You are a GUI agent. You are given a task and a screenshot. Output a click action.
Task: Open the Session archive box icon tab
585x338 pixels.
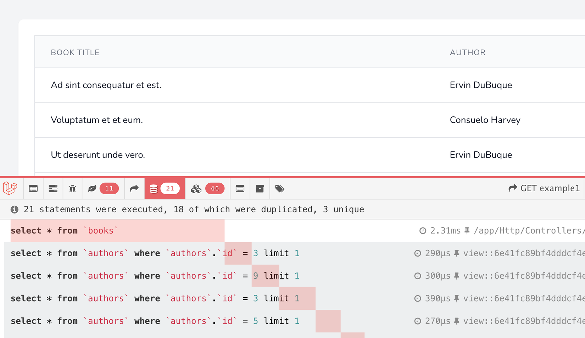[x=260, y=189]
